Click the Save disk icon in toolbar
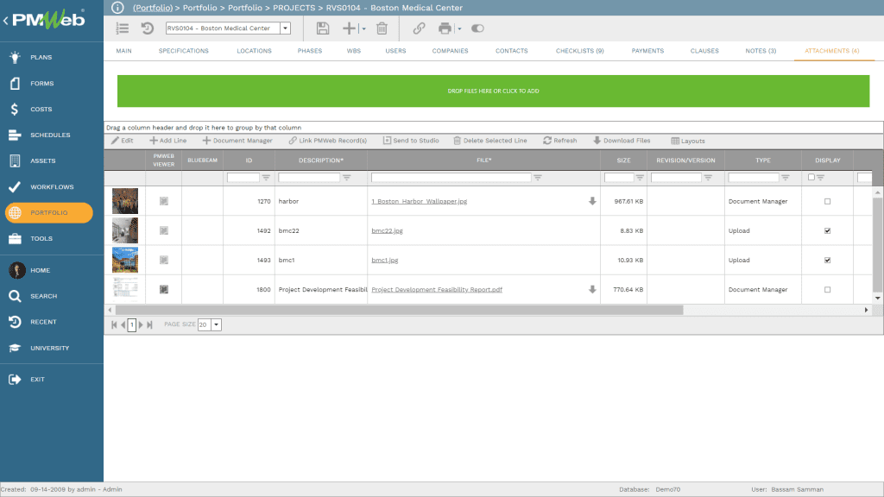The width and height of the screenshot is (884, 497). 323,28
